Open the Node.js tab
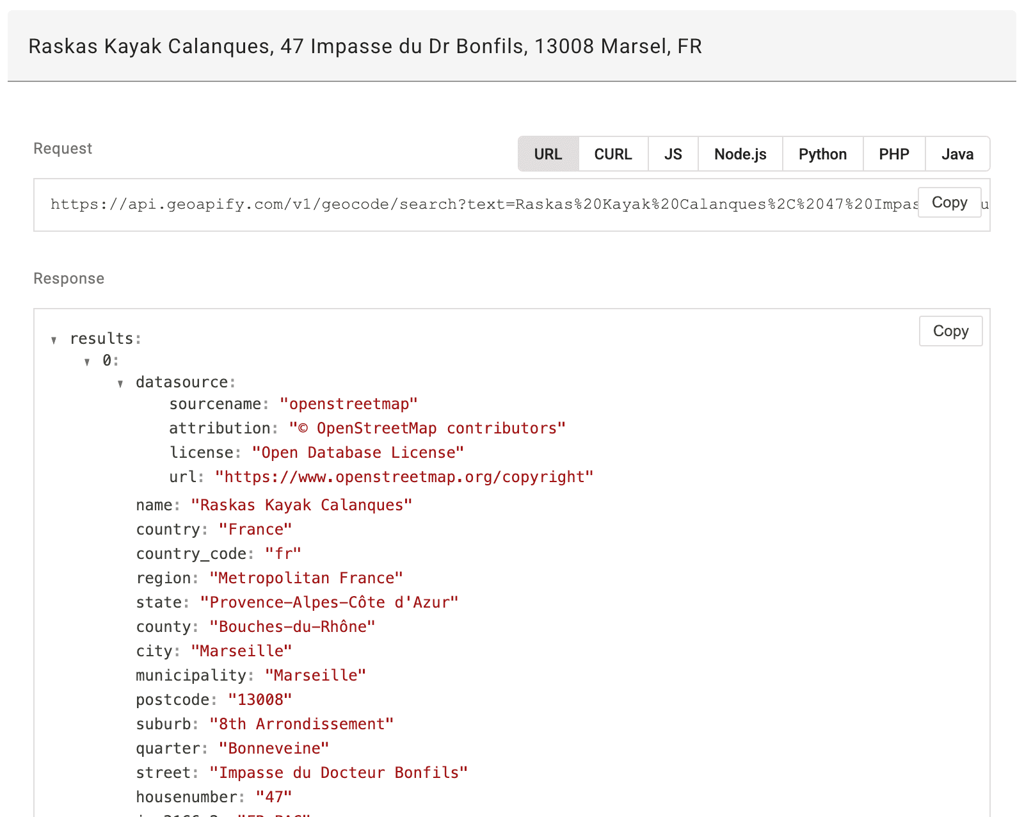 [x=740, y=154]
